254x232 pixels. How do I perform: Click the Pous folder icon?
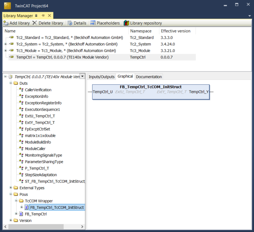tap(16, 194)
